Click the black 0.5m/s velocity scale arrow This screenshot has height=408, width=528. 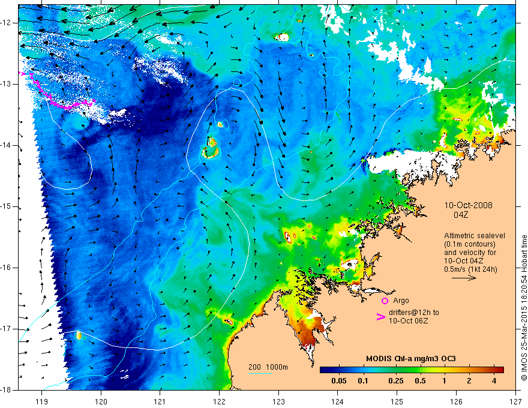[464, 278]
